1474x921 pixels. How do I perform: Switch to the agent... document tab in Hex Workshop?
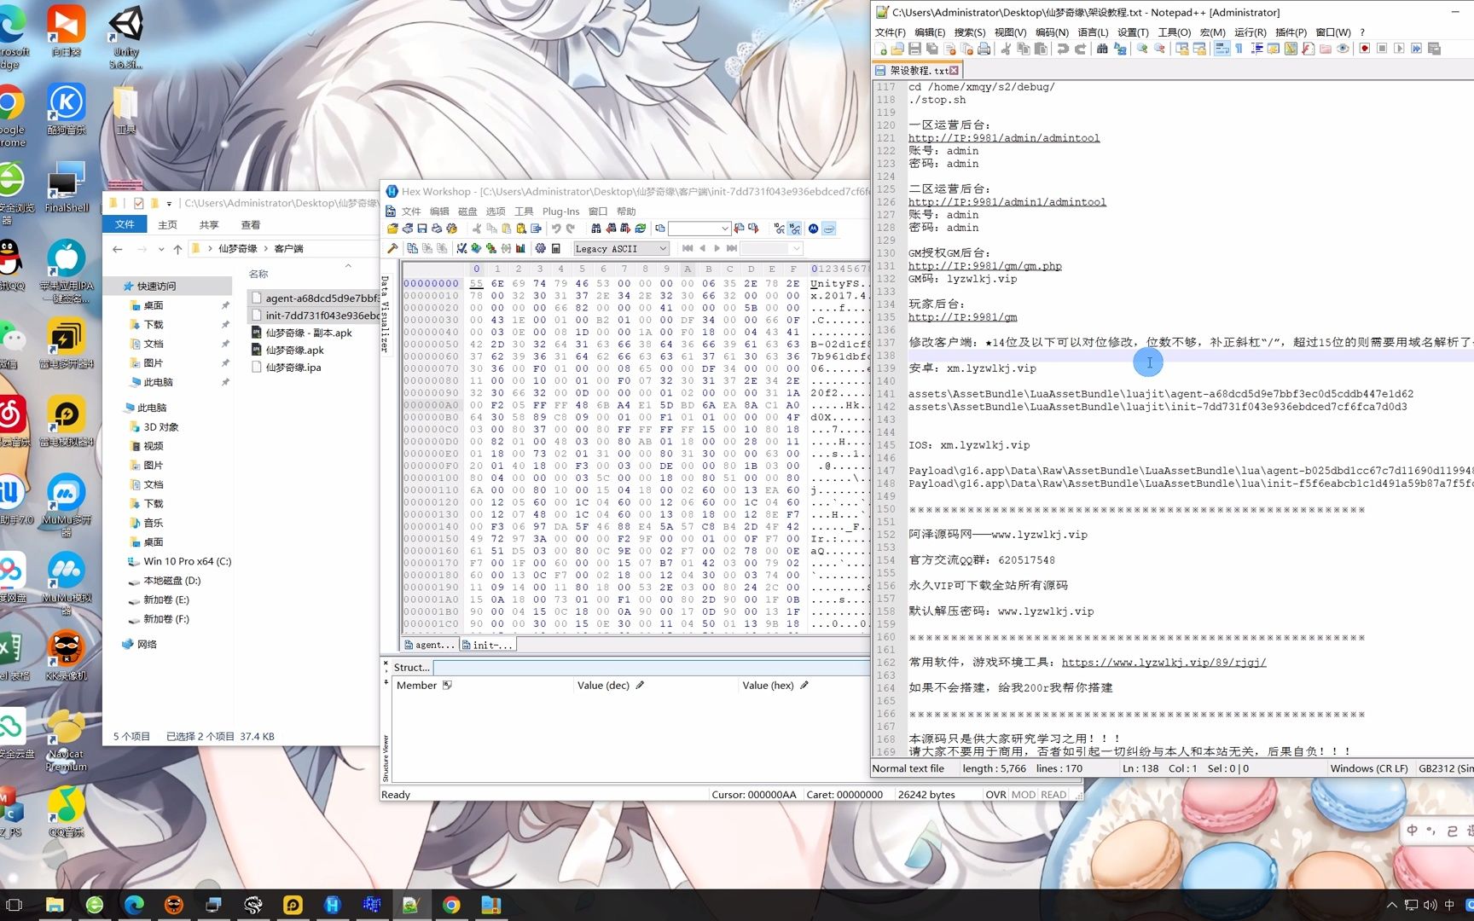click(x=430, y=645)
